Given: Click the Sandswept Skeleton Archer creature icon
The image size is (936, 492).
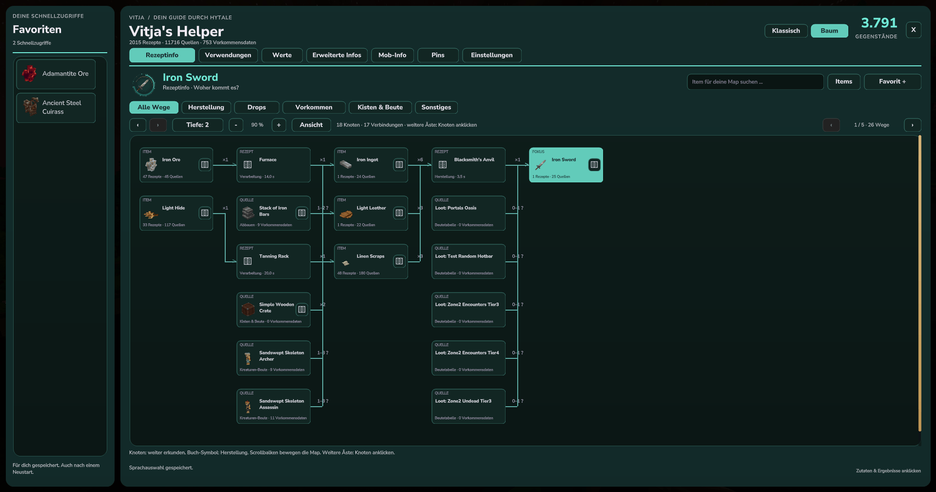Looking at the screenshot, I should 248,358.
